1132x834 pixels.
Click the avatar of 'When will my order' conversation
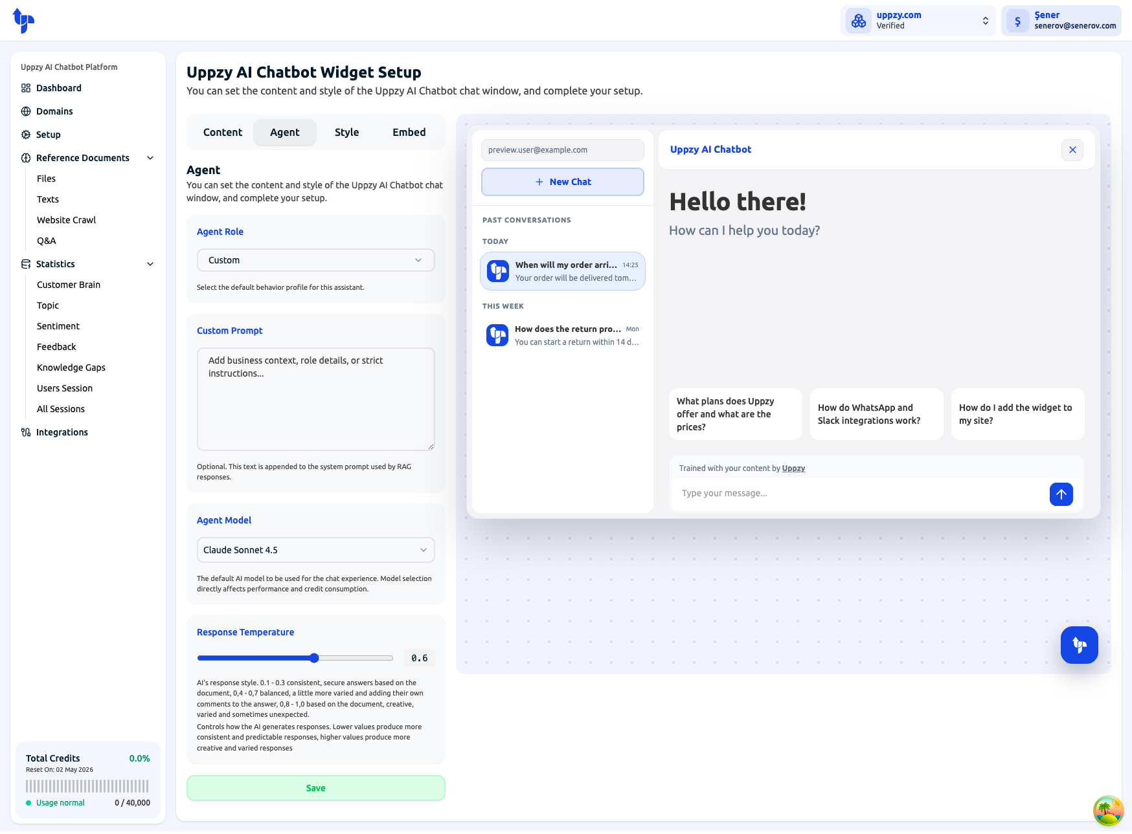[498, 271]
